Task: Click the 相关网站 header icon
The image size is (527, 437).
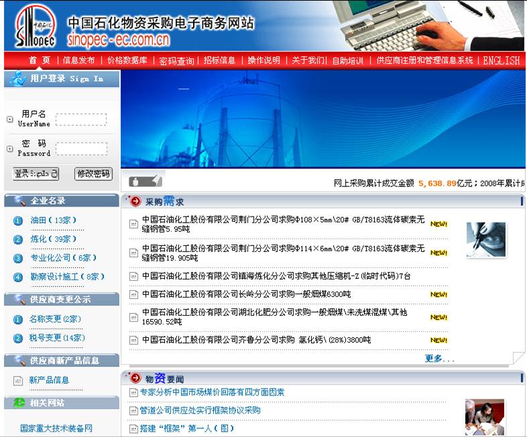Action: pyautogui.click(x=19, y=402)
